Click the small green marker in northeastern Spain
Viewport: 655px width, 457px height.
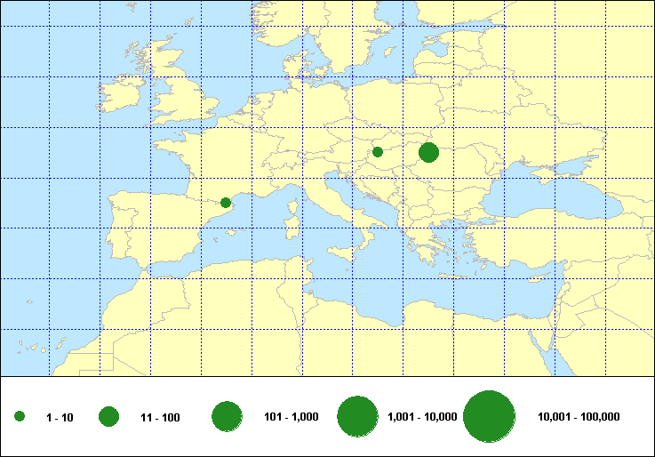point(225,203)
